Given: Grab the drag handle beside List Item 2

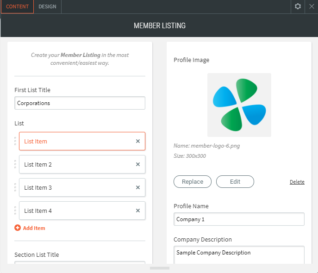Looking at the screenshot, I should (15, 164).
